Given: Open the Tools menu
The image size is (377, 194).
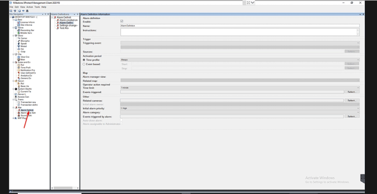Looking at the screenshot, I should pos(37,7).
